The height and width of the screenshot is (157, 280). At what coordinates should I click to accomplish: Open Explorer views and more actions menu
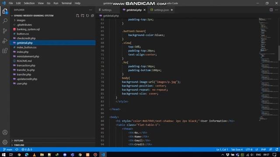[91, 10]
